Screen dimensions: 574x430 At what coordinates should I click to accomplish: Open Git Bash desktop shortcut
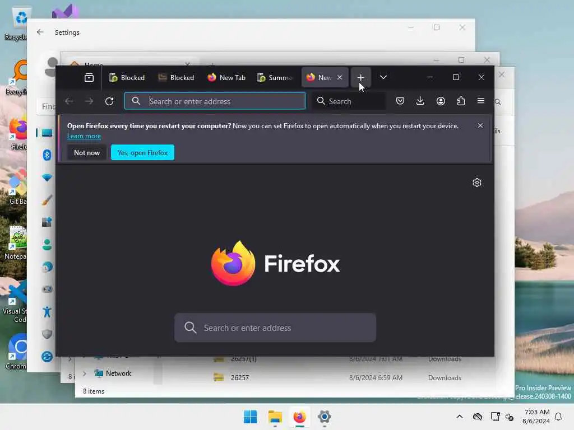pos(16,187)
